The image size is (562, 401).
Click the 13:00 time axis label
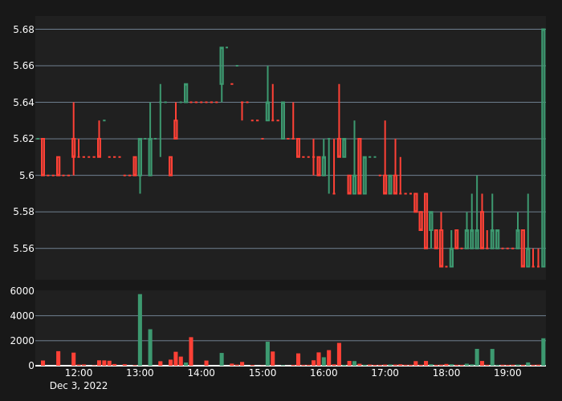[x=140, y=373]
